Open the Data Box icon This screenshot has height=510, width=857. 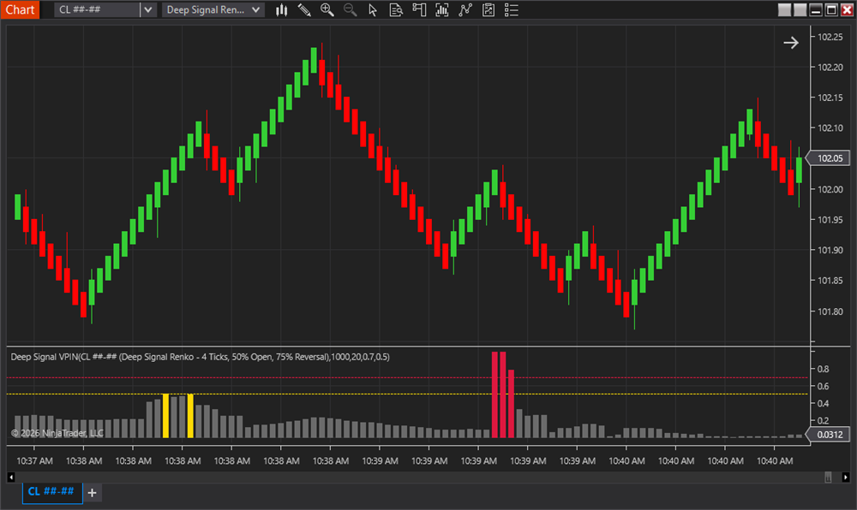pyautogui.click(x=395, y=9)
